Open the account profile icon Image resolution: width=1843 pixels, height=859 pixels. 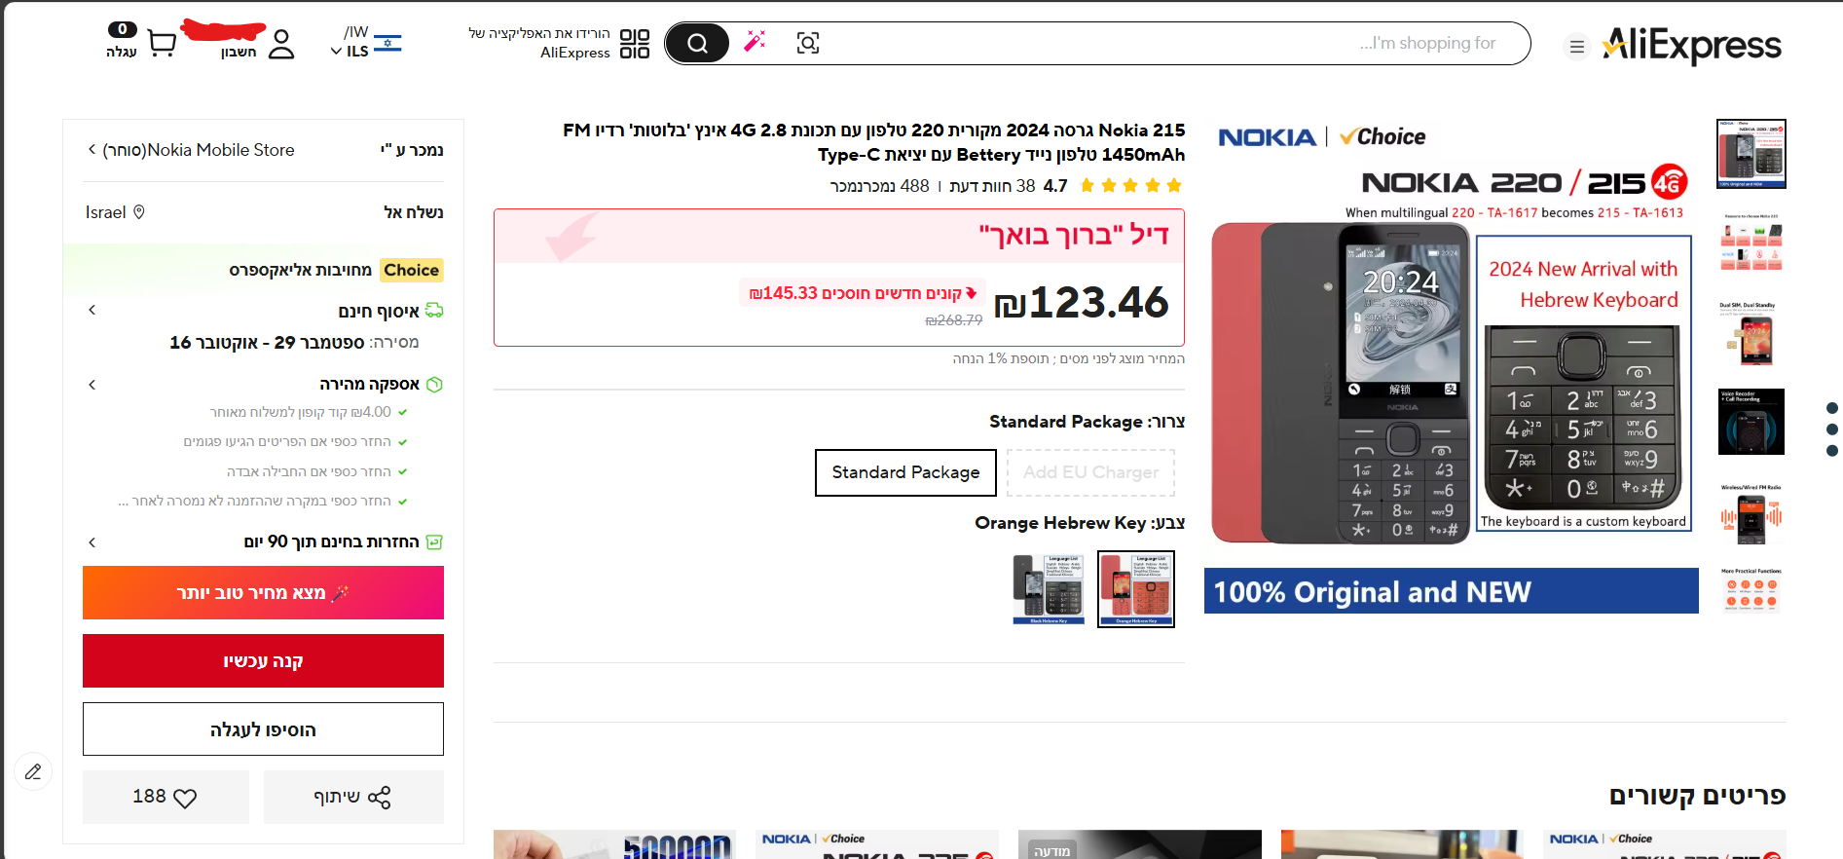(281, 44)
